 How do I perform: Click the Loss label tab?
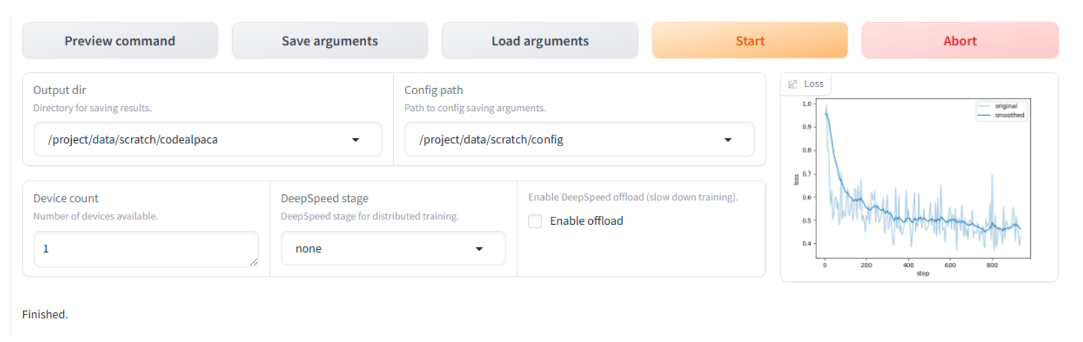(x=814, y=84)
